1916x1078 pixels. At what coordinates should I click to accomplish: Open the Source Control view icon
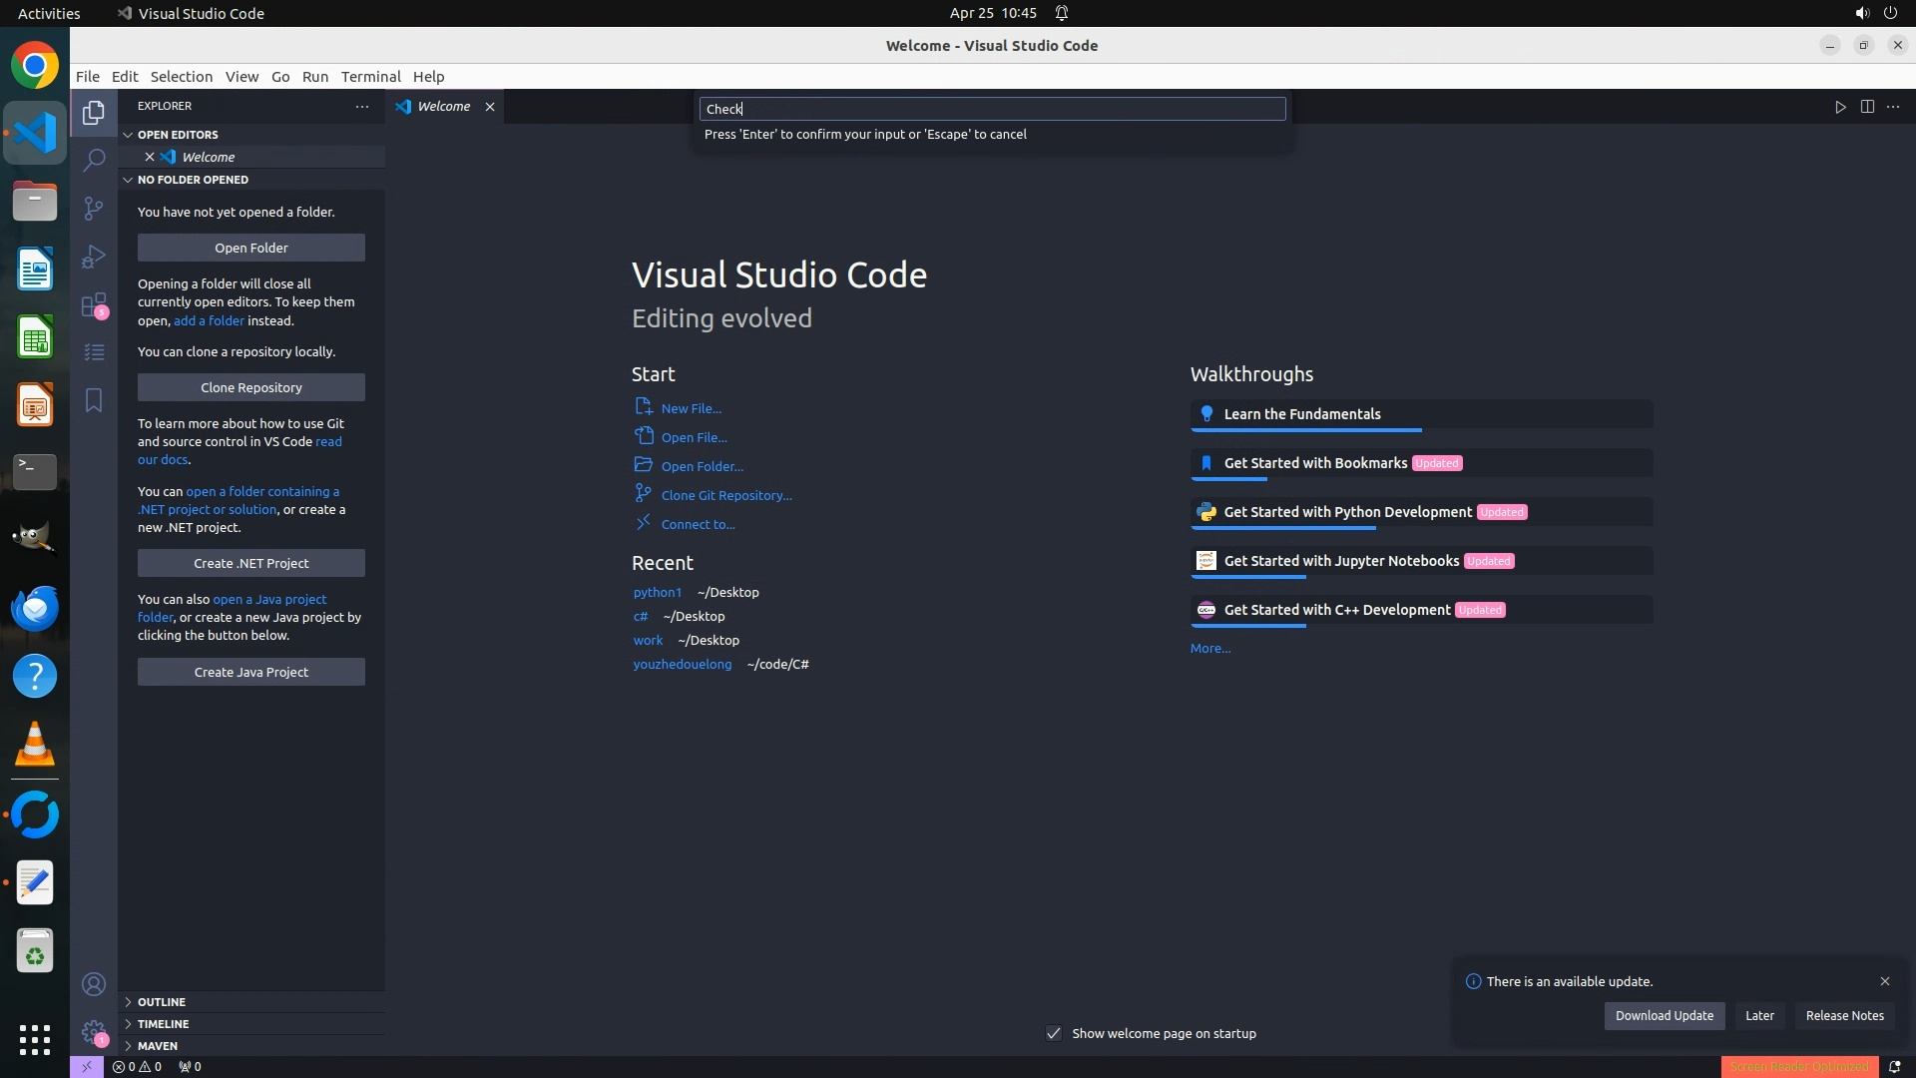(x=94, y=208)
